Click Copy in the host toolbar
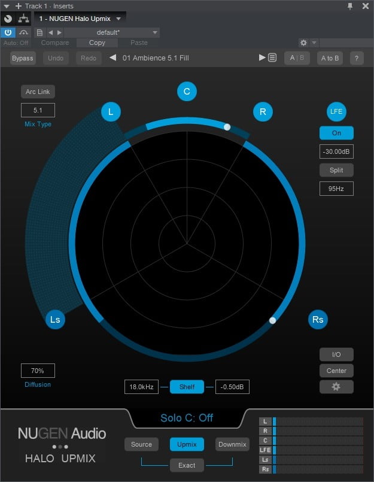Image resolution: width=374 pixels, height=482 pixels. tap(97, 43)
